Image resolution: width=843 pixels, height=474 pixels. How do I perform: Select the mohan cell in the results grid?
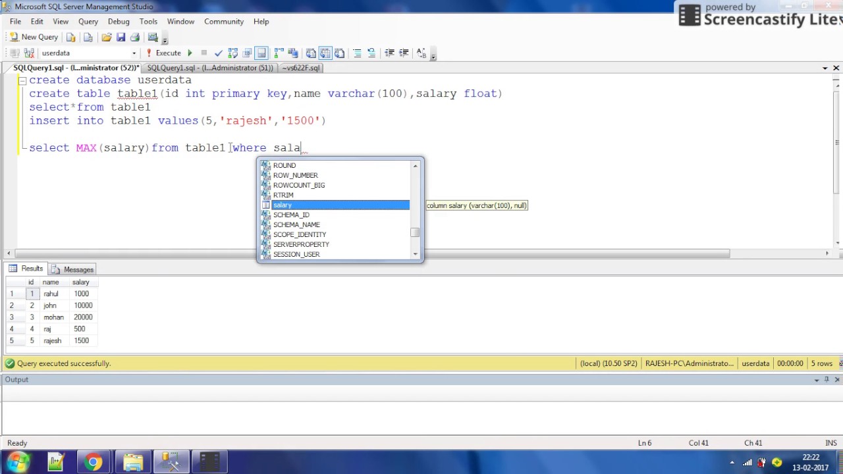[54, 317]
